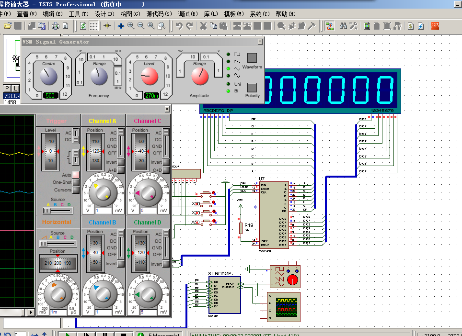Enable One-Shot trigger mode
This screenshot has width=462, height=336.
(76, 182)
